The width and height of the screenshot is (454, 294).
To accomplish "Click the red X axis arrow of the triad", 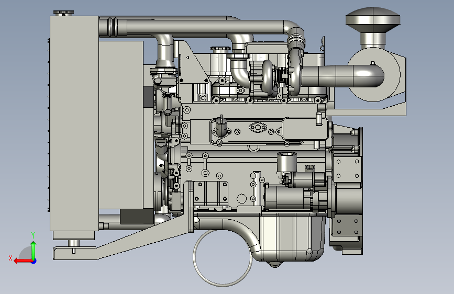I will pyautogui.click(x=23, y=261).
